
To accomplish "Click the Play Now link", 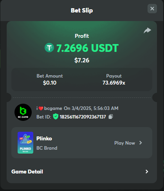I will (124, 143).
